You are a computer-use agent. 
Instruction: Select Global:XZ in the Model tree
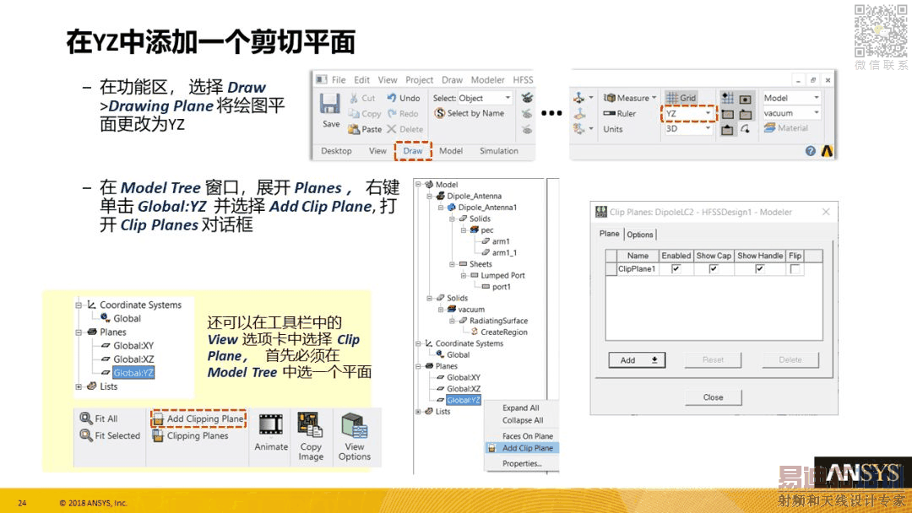pos(464,389)
